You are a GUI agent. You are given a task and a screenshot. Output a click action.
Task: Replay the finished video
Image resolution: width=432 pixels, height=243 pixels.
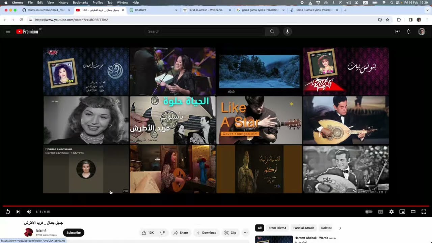pos(8,212)
